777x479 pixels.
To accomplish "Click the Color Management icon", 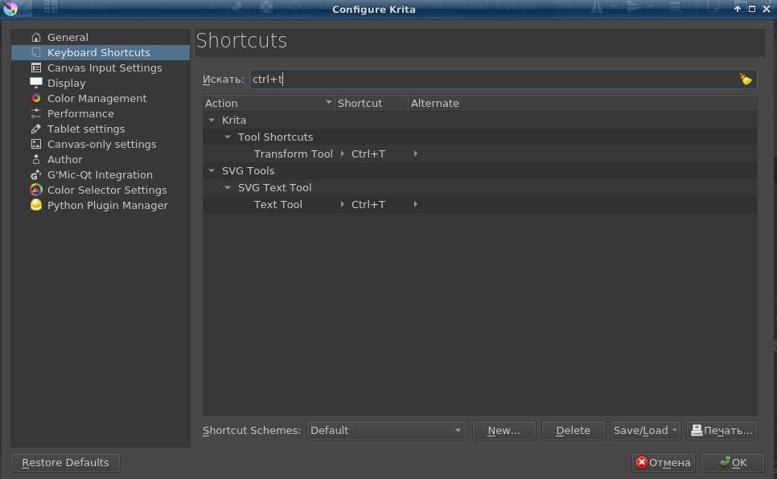I will point(35,98).
